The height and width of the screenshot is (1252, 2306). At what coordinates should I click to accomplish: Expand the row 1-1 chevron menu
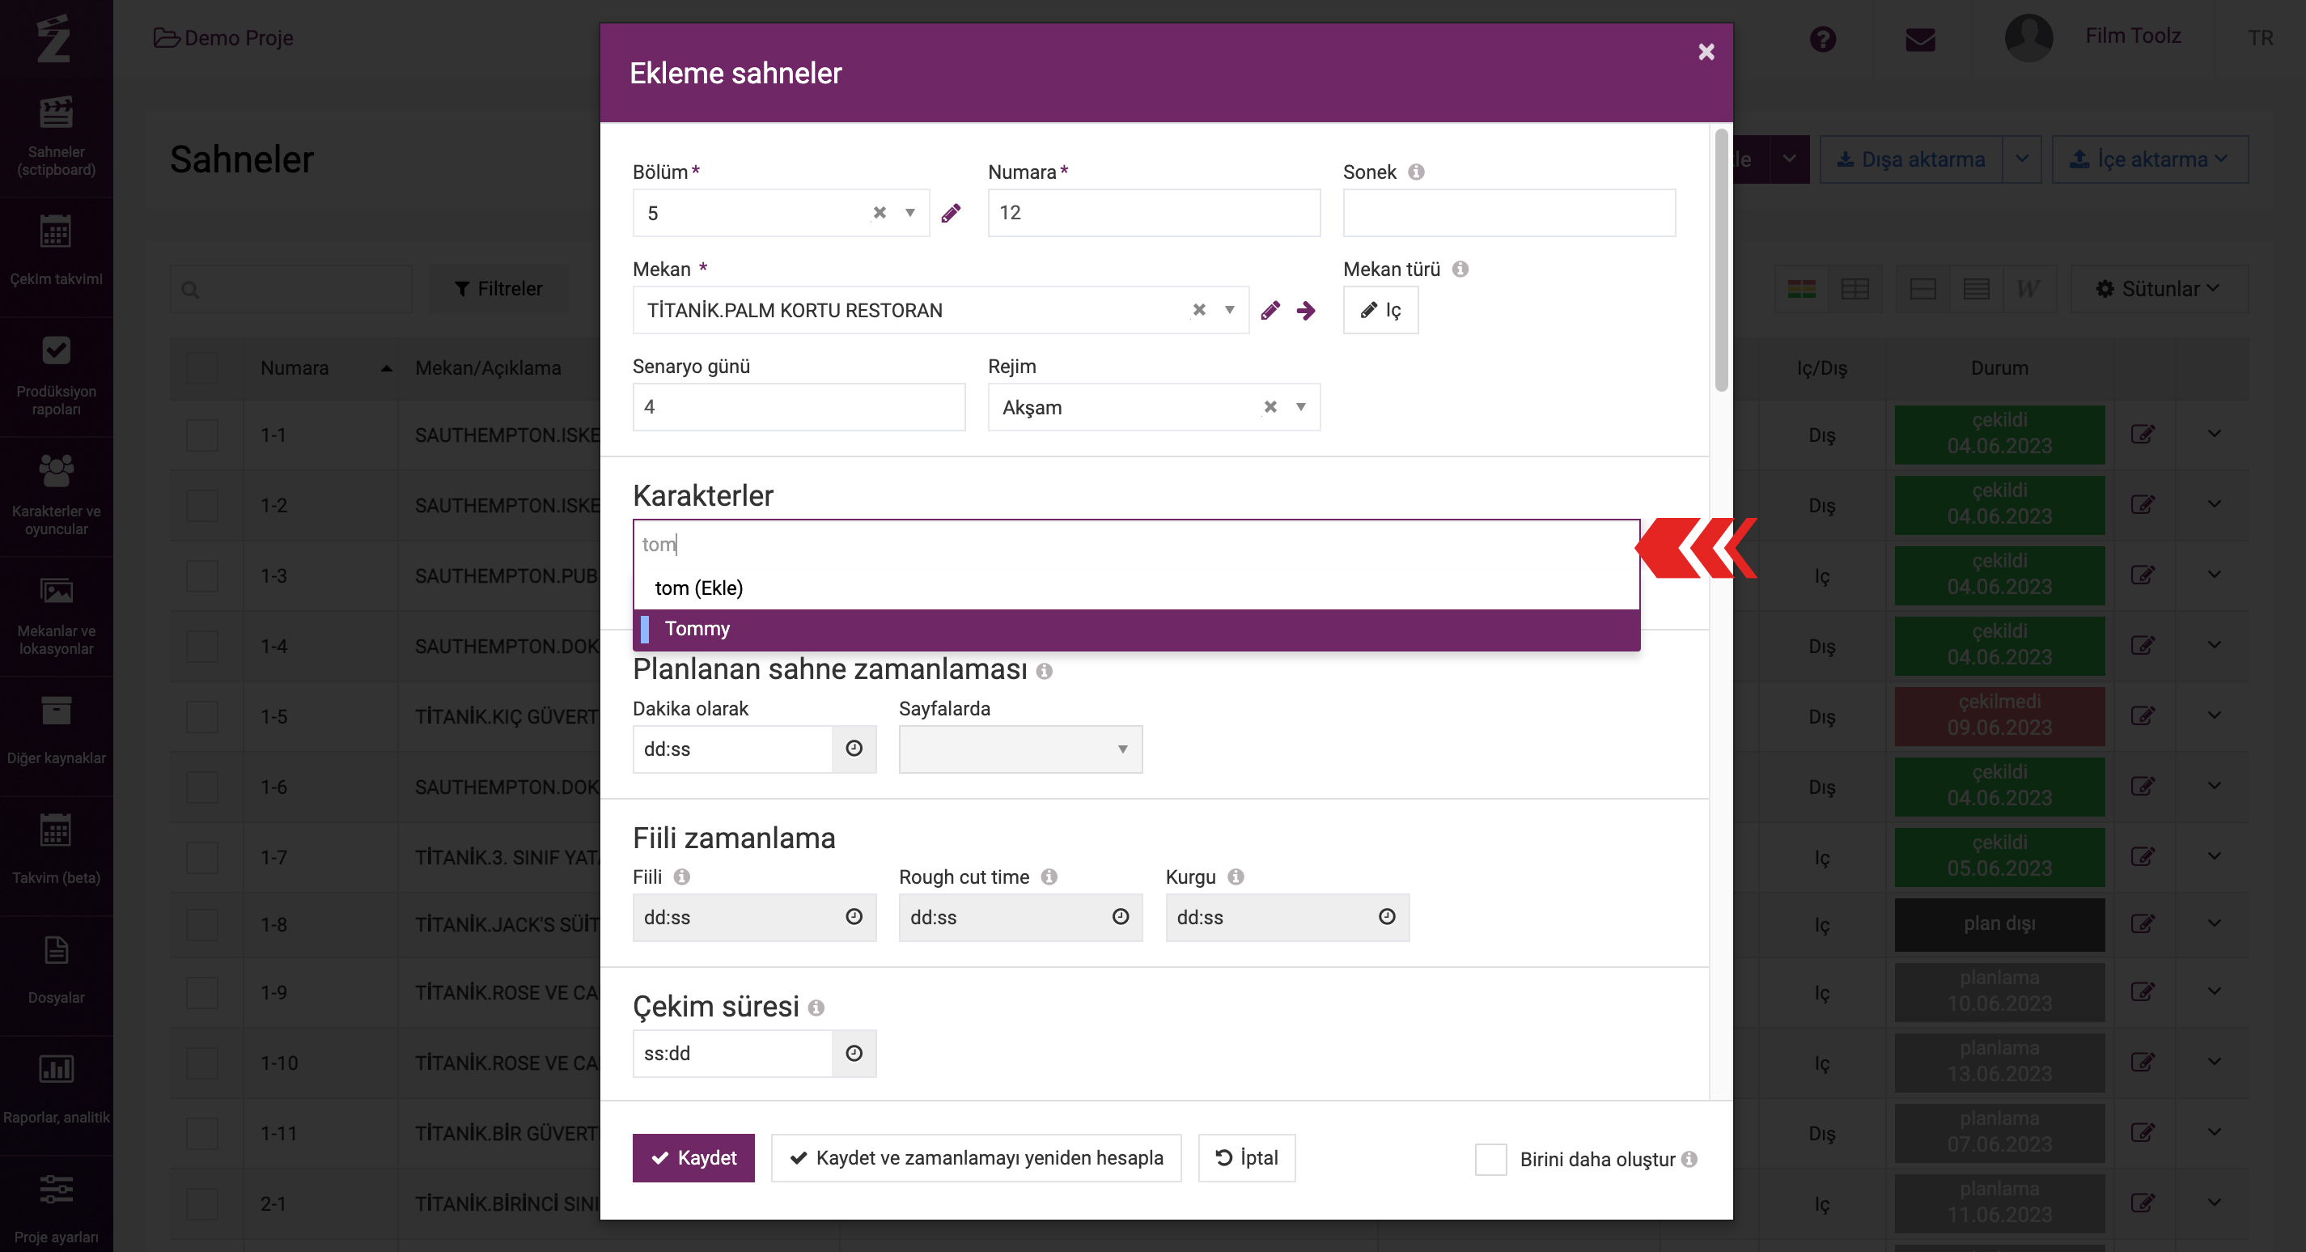[x=2215, y=435]
